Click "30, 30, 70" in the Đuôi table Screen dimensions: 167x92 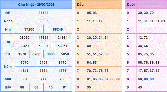[x=146, y=13]
